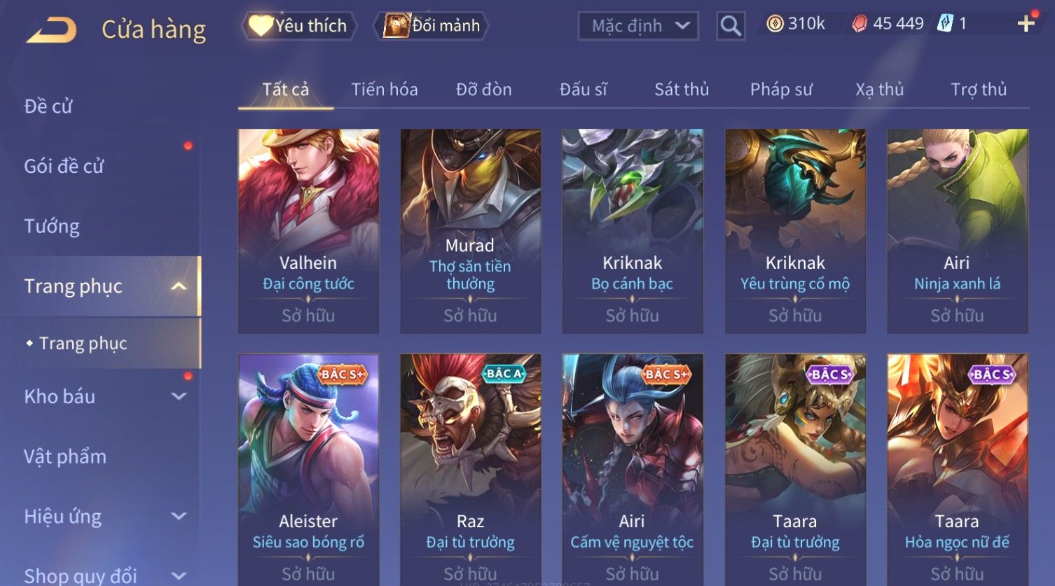Open the Mặc định sort dropdown
The height and width of the screenshot is (586, 1055).
(638, 26)
